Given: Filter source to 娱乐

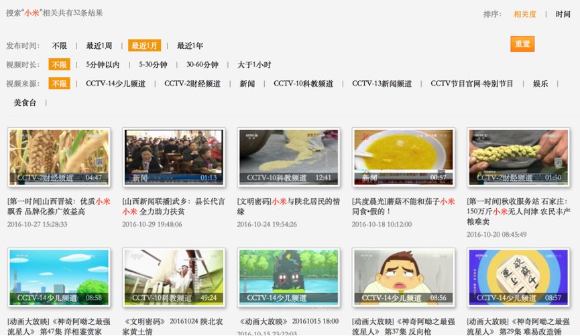Looking at the screenshot, I should click(x=540, y=84).
